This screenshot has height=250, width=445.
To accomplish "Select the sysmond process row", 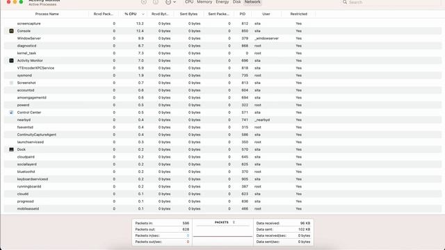I will click(222, 76).
